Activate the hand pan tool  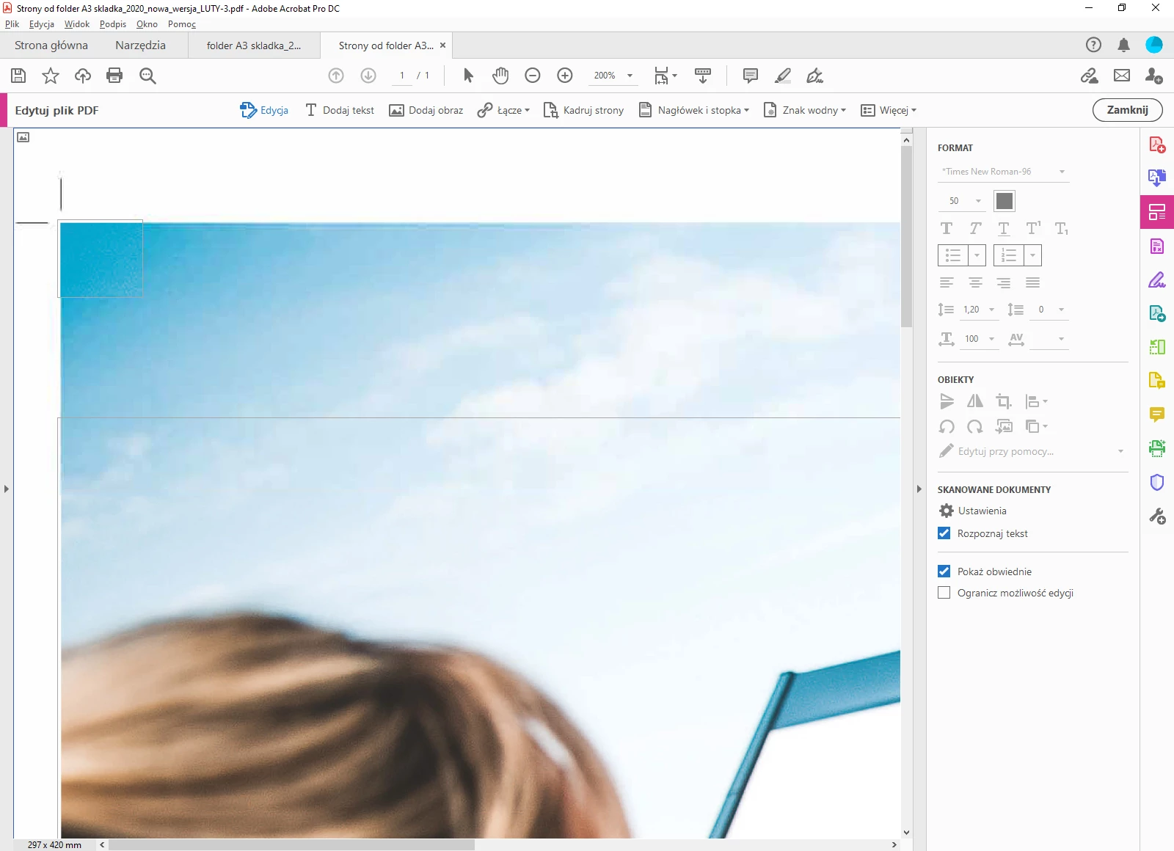(500, 76)
